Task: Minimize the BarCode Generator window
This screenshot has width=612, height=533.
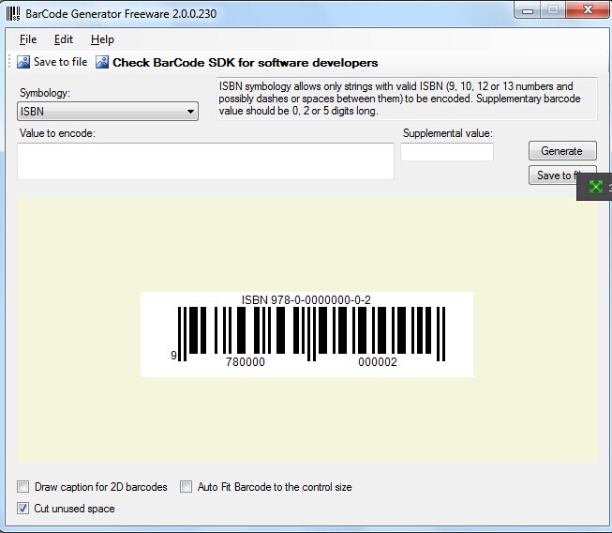Action: pos(528,10)
